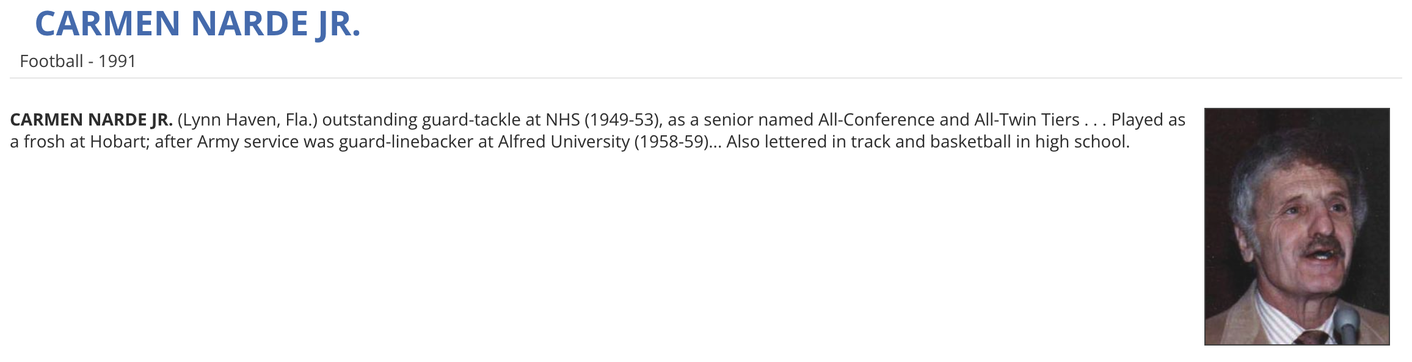Click the All-Twin Tiers honor text
Image resolution: width=1412 pixels, height=362 pixels.
coord(1027,119)
